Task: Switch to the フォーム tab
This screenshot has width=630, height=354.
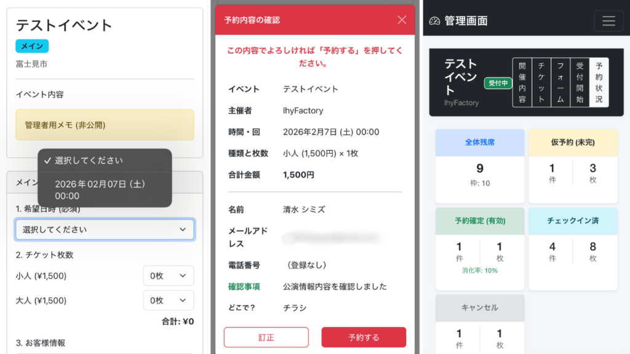Action: tap(561, 83)
